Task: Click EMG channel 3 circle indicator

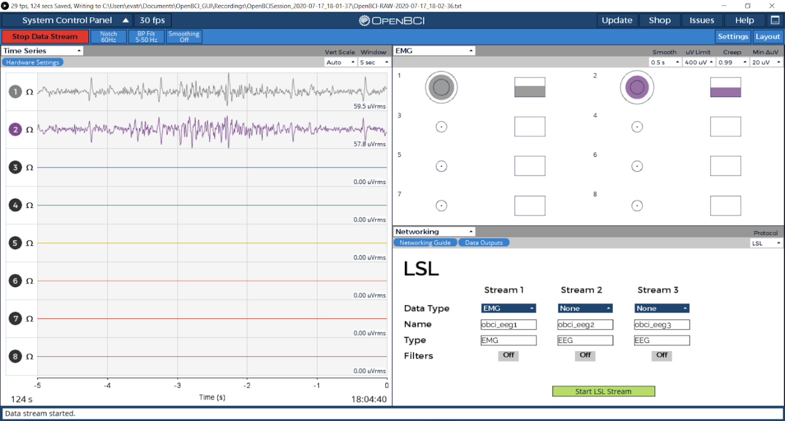Action: click(x=442, y=127)
